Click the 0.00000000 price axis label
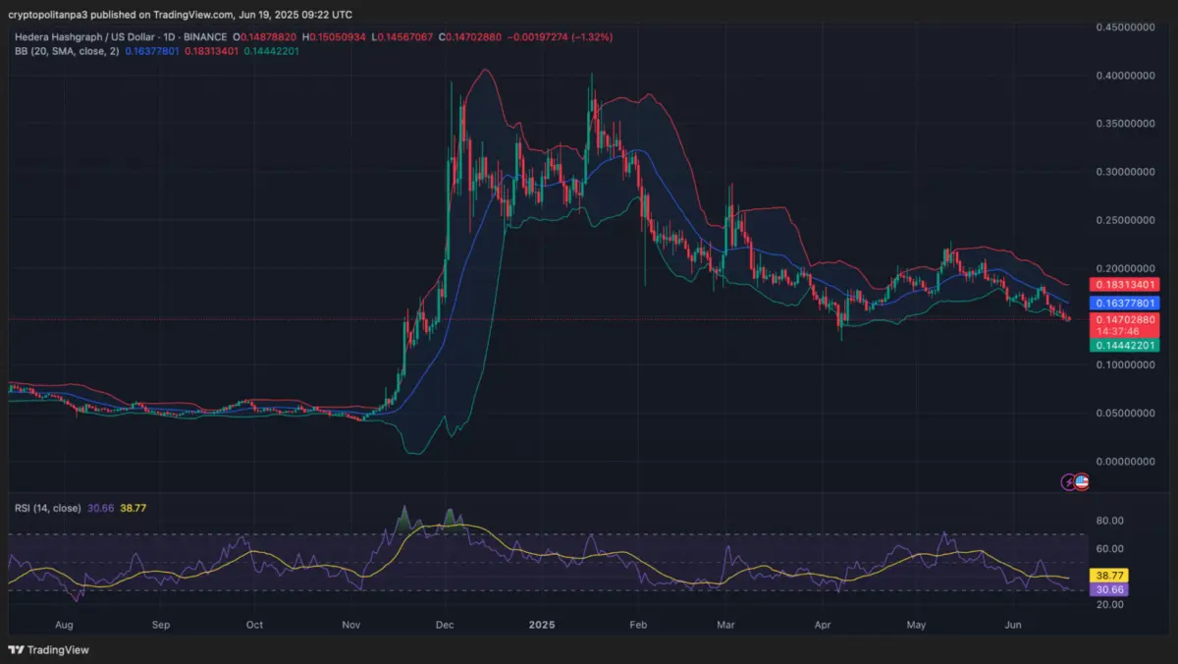The image size is (1178, 664). click(x=1126, y=461)
